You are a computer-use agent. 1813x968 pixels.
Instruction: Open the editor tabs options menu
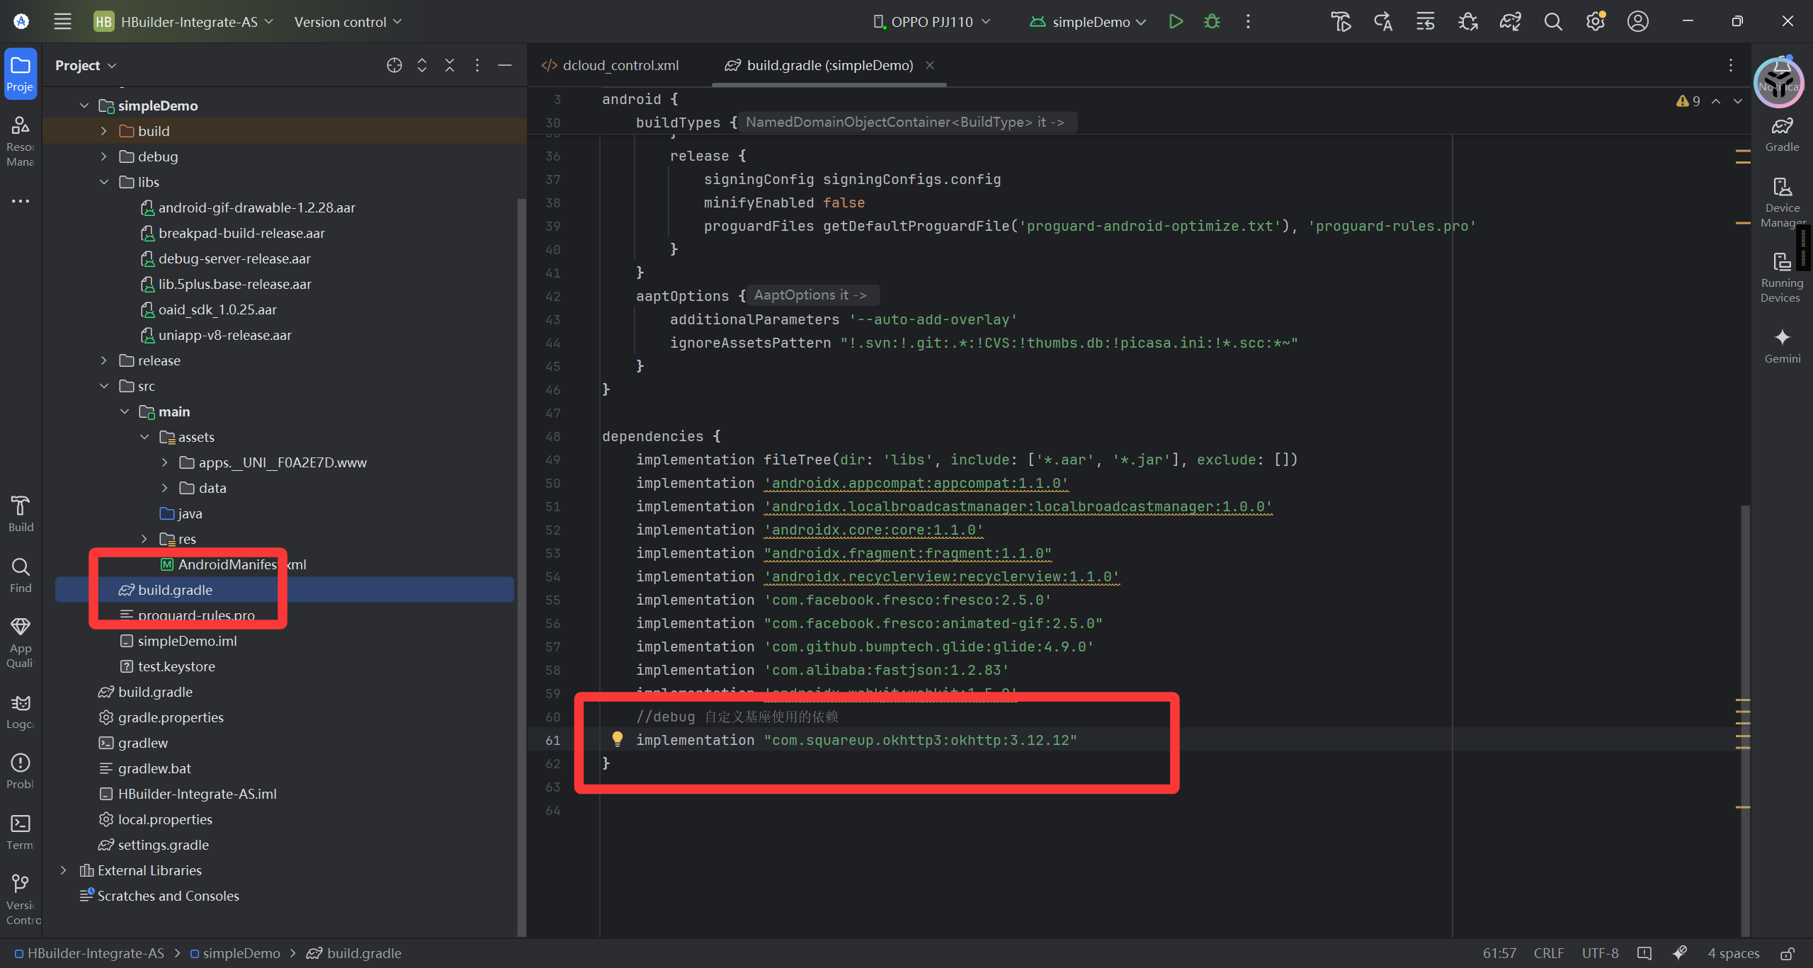coord(1731,65)
